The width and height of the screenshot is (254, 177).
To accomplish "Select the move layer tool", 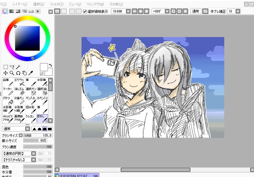I will pyautogui.click(x=5, y=73).
